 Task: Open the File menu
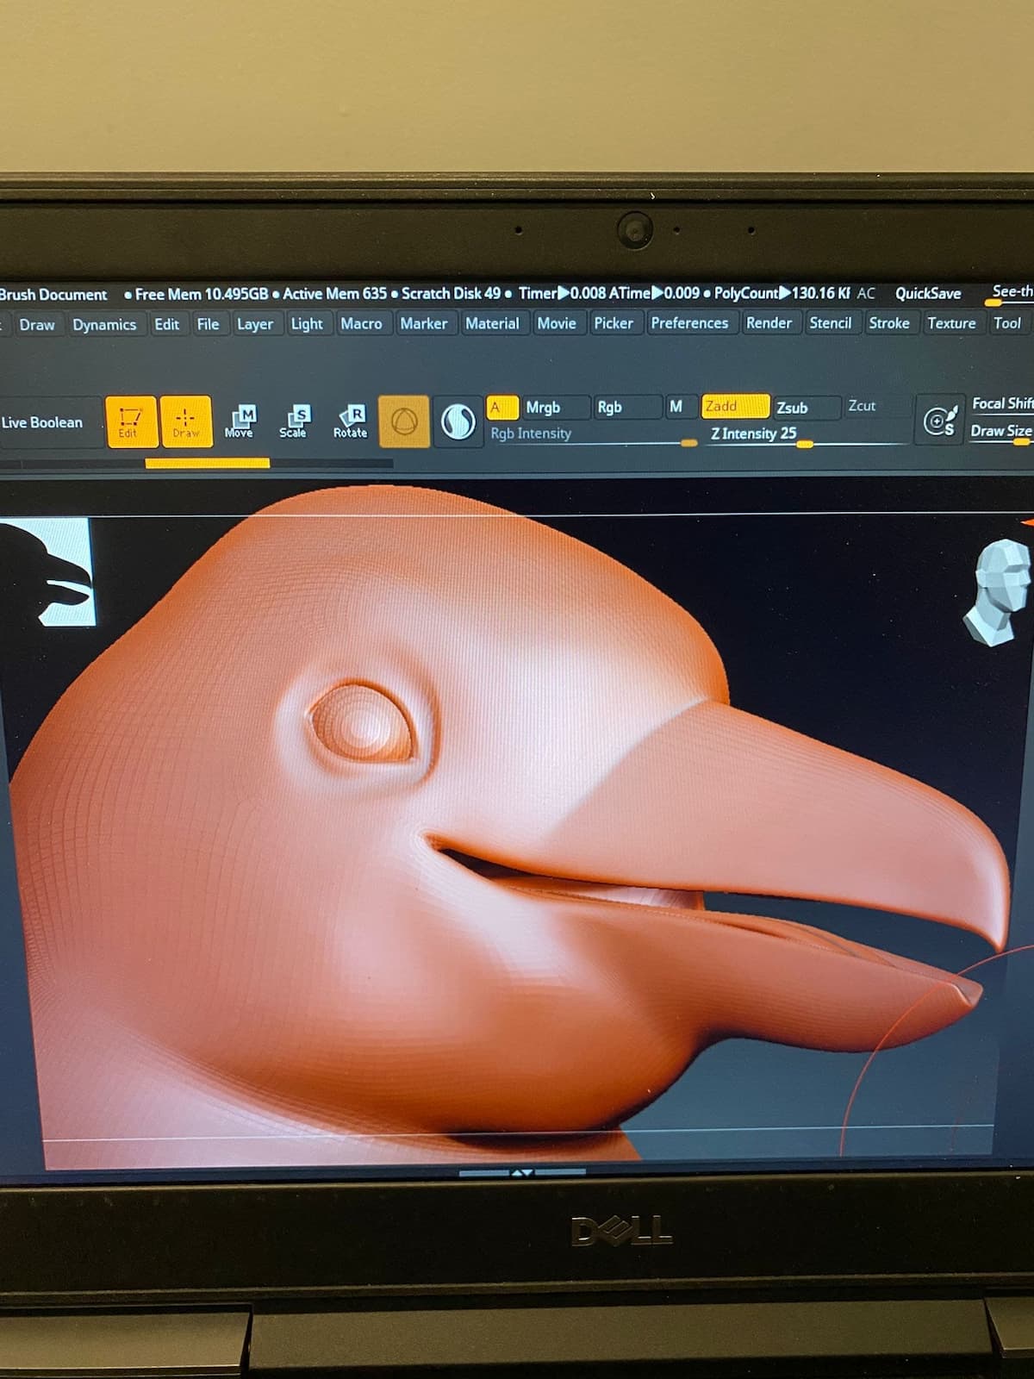click(x=208, y=324)
